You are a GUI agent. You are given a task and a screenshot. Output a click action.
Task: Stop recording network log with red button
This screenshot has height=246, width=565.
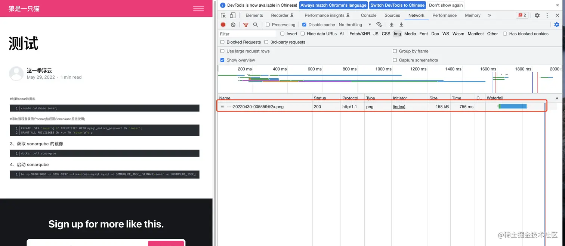tap(223, 25)
